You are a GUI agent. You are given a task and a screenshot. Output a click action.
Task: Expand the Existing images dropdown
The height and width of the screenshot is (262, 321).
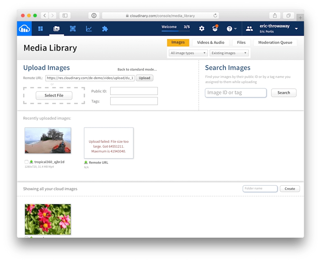click(229, 53)
